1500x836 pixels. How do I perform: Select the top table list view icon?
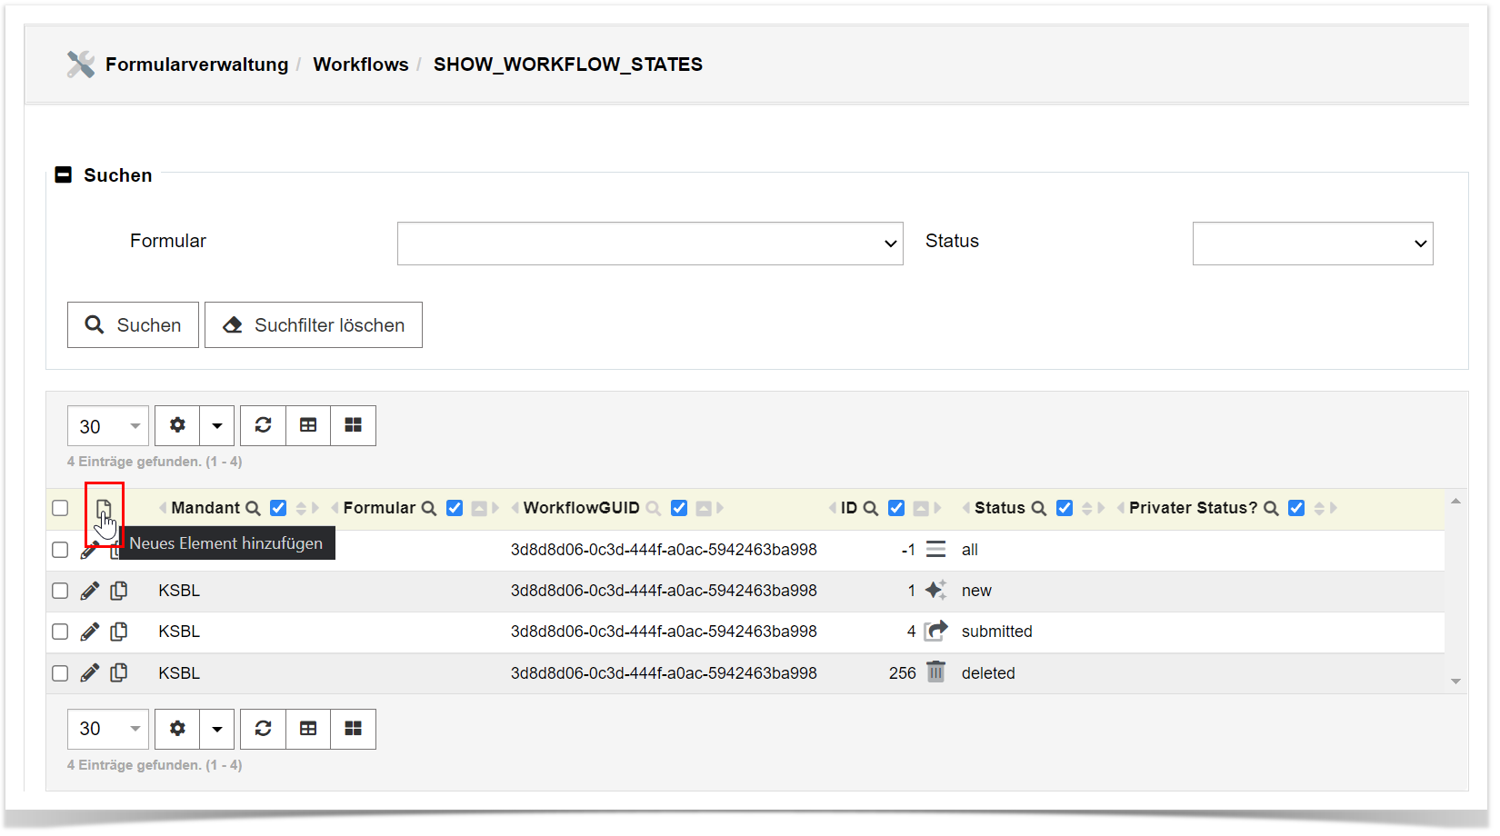click(308, 425)
